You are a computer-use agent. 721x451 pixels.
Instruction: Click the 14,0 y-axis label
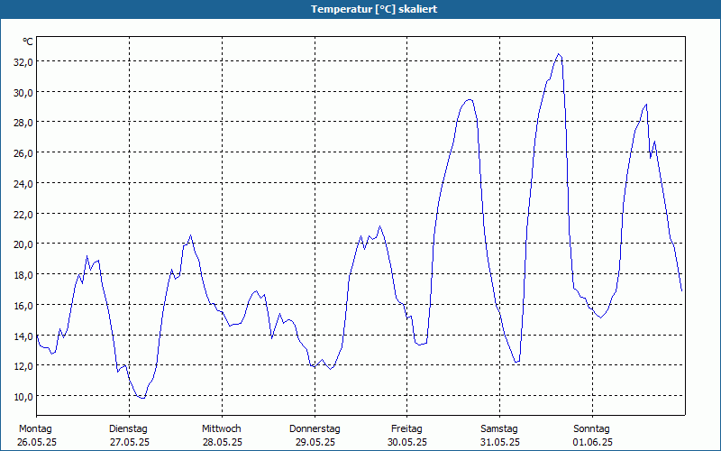coord(23,336)
